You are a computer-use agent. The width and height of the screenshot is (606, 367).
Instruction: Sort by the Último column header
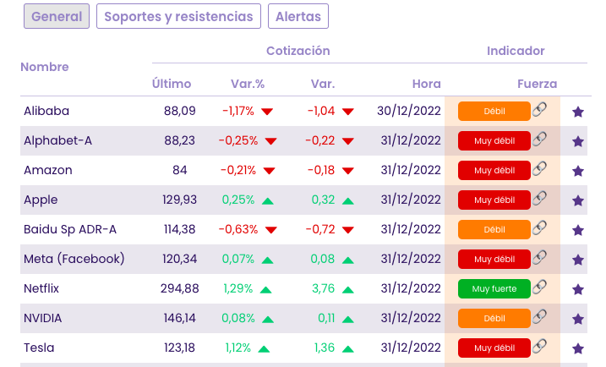point(172,84)
